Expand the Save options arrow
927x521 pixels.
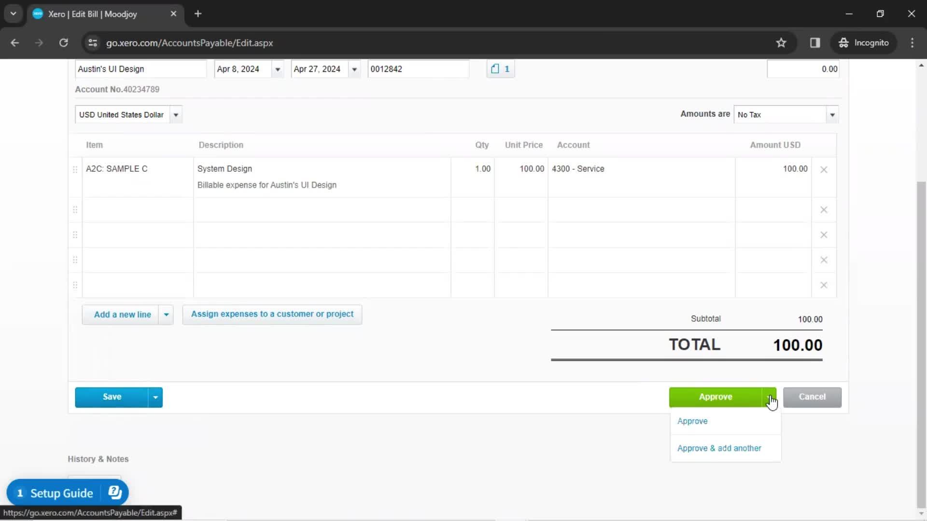tap(155, 398)
